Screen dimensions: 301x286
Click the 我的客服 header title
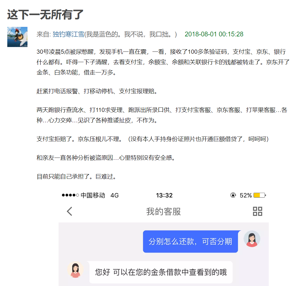pos(163,212)
